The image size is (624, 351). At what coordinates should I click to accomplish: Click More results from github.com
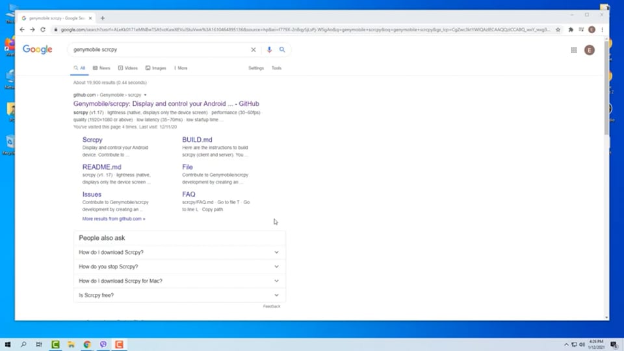(114, 219)
